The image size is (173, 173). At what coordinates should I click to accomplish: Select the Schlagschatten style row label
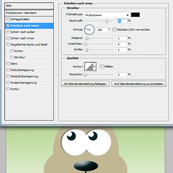coord(20,19)
